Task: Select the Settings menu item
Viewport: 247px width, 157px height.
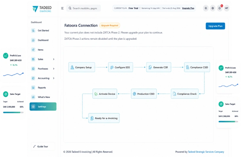Action: (x=43, y=107)
